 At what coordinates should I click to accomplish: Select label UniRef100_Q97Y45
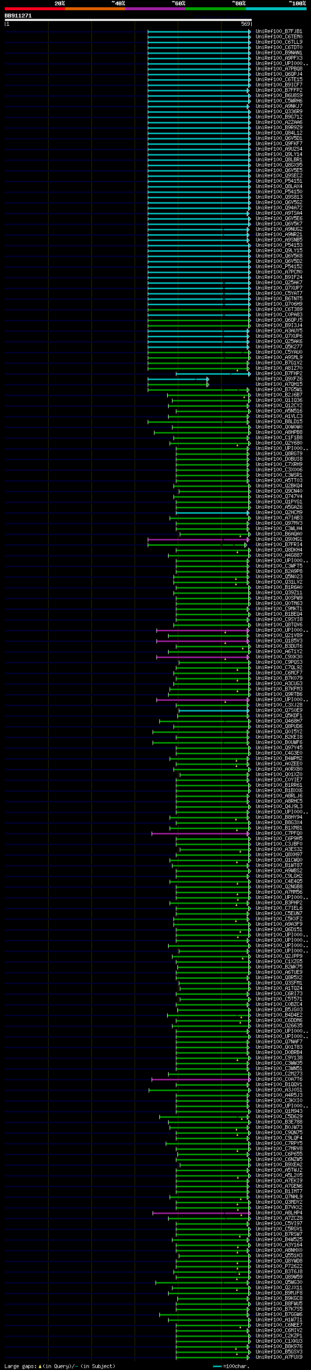279,748
